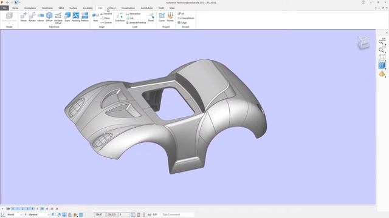Switch to wireframe view cube icon
Viewport: 389px width, 218px height.
click(x=382, y=58)
